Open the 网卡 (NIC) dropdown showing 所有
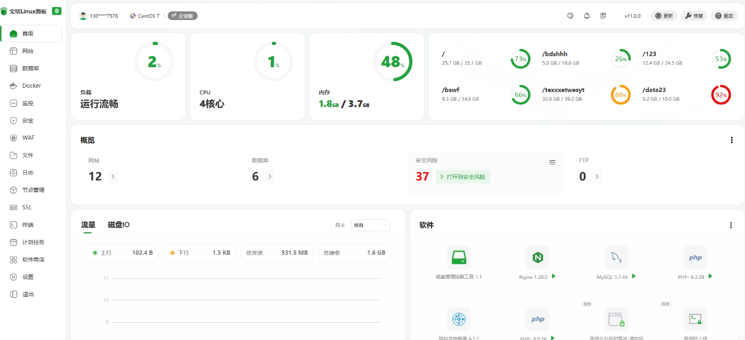The height and width of the screenshot is (340, 745). pos(370,225)
